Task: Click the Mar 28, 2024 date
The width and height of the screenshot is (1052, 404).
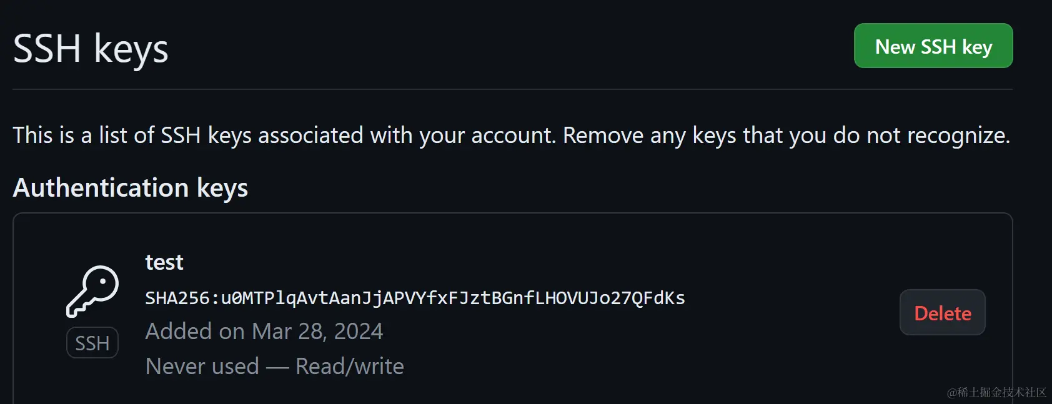Action: coord(317,331)
